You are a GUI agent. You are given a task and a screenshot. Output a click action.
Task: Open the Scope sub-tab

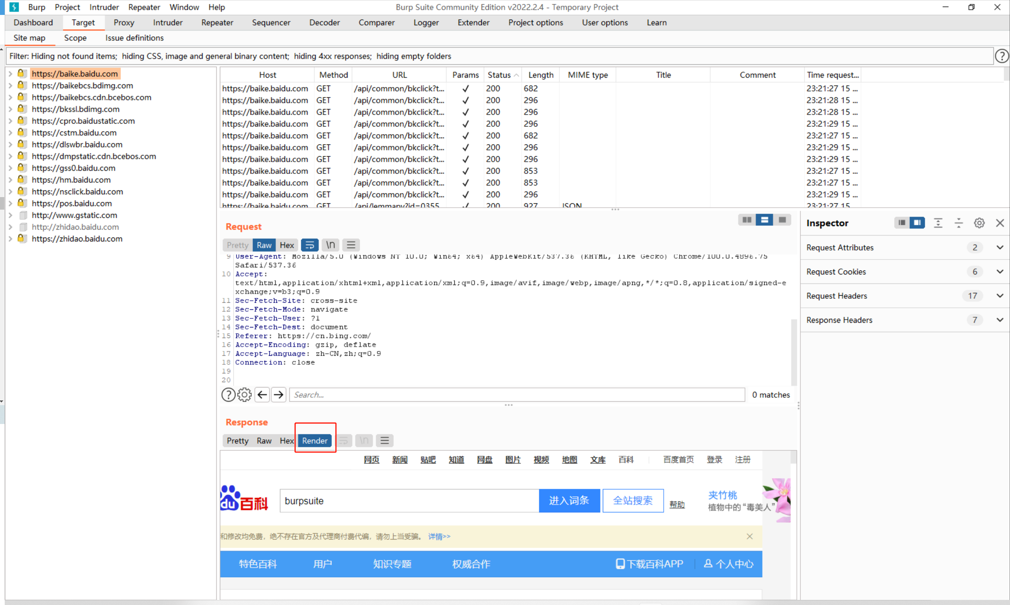click(x=75, y=38)
